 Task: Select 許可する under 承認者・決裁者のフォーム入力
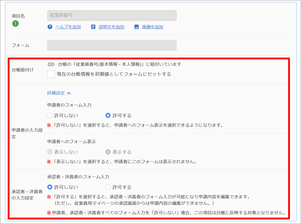[x=108, y=187]
